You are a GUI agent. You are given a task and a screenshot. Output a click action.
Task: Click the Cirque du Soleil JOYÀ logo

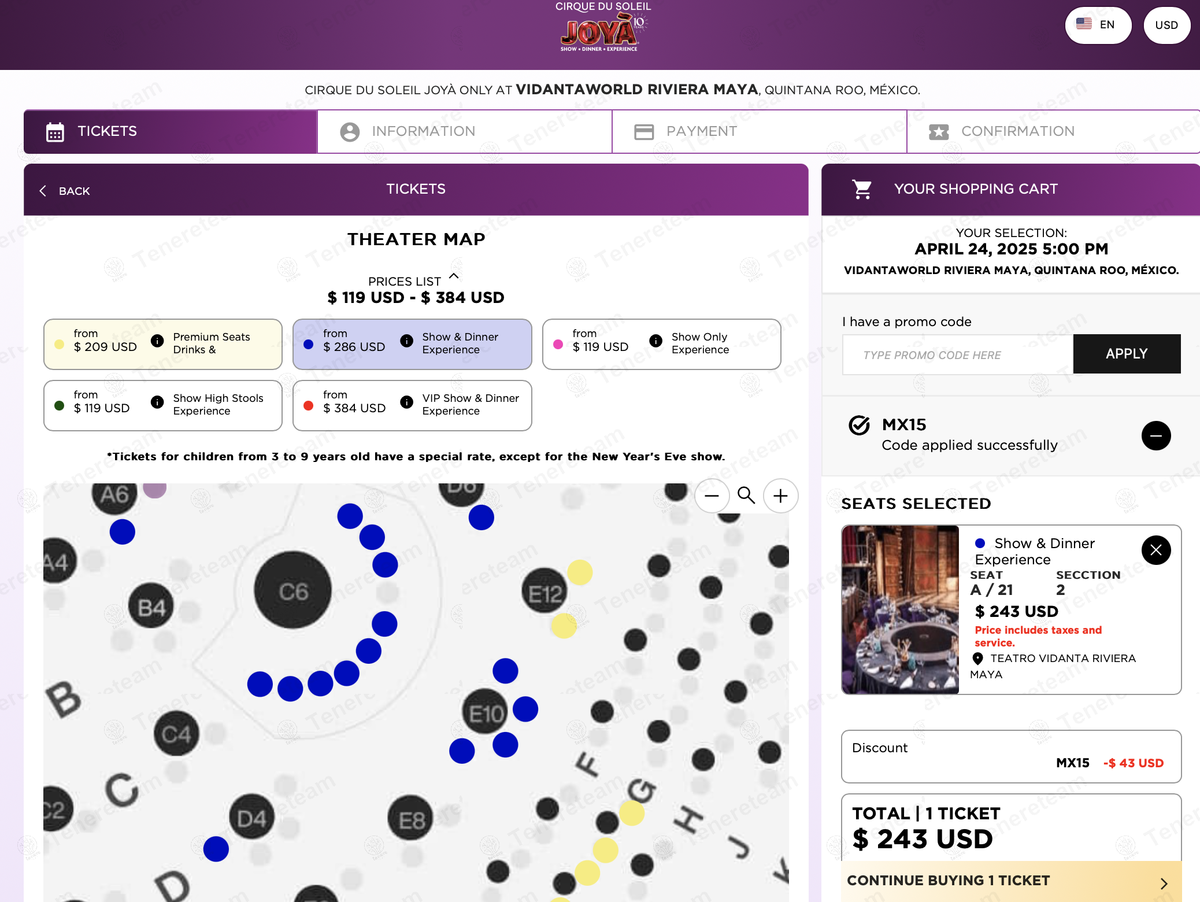[603, 29]
